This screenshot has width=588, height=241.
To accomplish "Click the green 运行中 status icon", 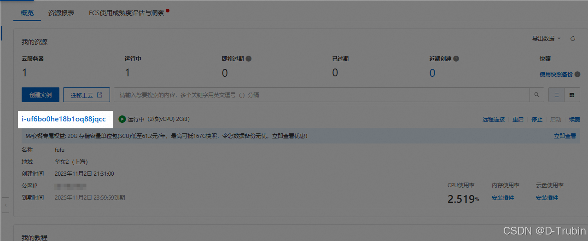I will coord(122,119).
